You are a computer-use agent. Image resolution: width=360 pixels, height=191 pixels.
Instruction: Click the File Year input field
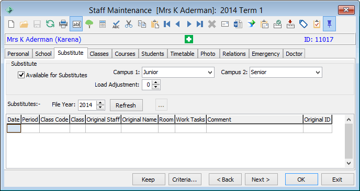pyautogui.click(x=87, y=105)
